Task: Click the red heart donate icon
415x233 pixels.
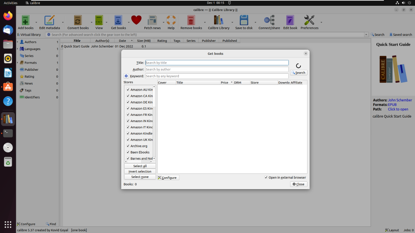Action: pyautogui.click(x=136, y=20)
